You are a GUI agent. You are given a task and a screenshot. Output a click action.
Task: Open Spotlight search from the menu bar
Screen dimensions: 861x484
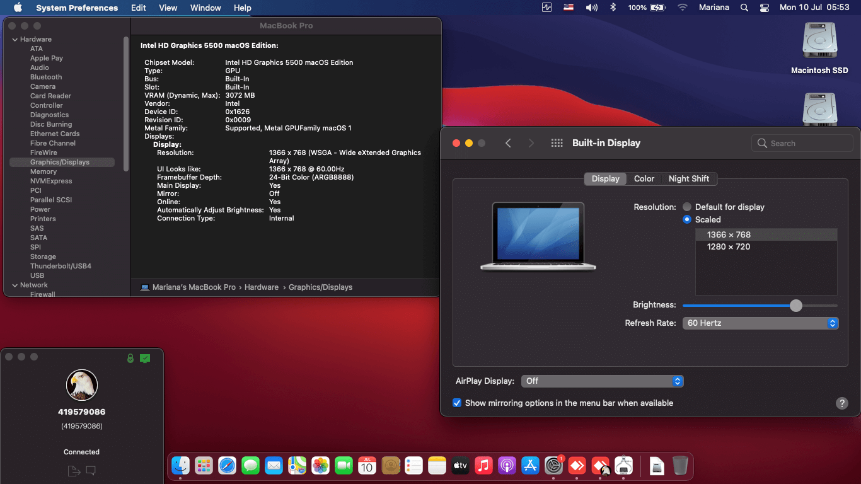click(744, 8)
